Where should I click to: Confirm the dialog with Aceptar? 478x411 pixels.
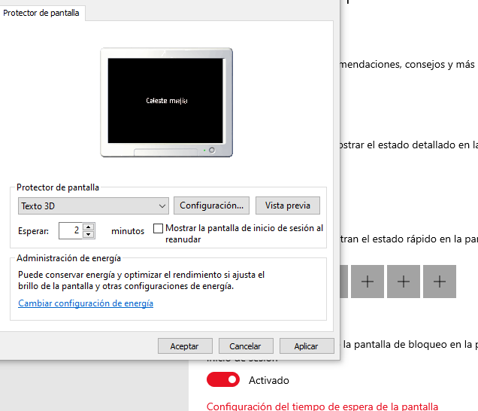pyautogui.click(x=185, y=346)
